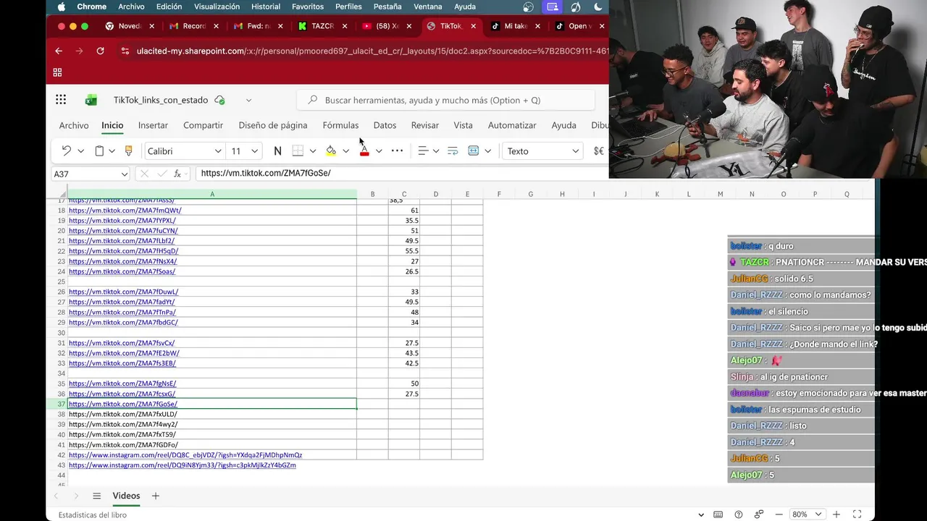The height and width of the screenshot is (521, 927).
Task: Open the Historial menu in Chrome
Action: 266,7
